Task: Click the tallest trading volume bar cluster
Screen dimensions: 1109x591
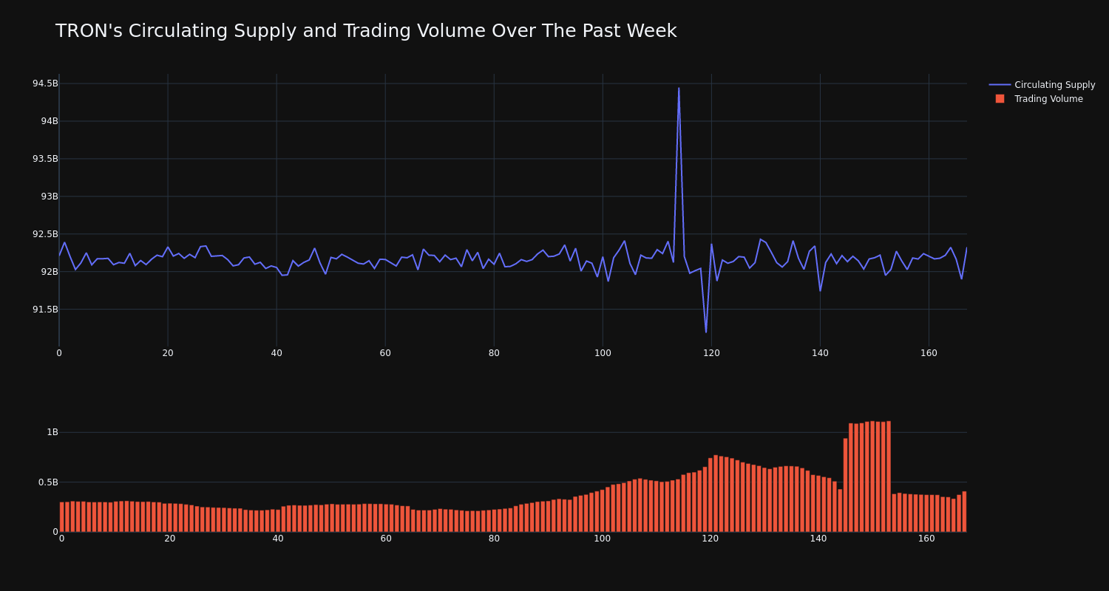Action: click(x=869, y=476)
